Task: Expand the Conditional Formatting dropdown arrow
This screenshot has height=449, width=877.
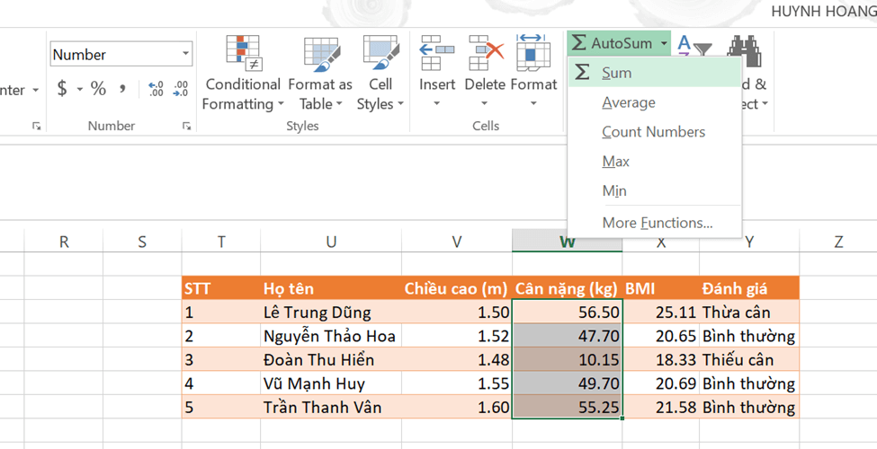Action: click(x=281, y=104)
